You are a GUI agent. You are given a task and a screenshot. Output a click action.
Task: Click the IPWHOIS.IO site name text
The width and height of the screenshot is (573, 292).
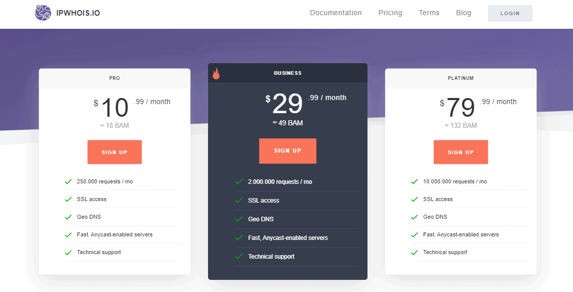point(78,13)
